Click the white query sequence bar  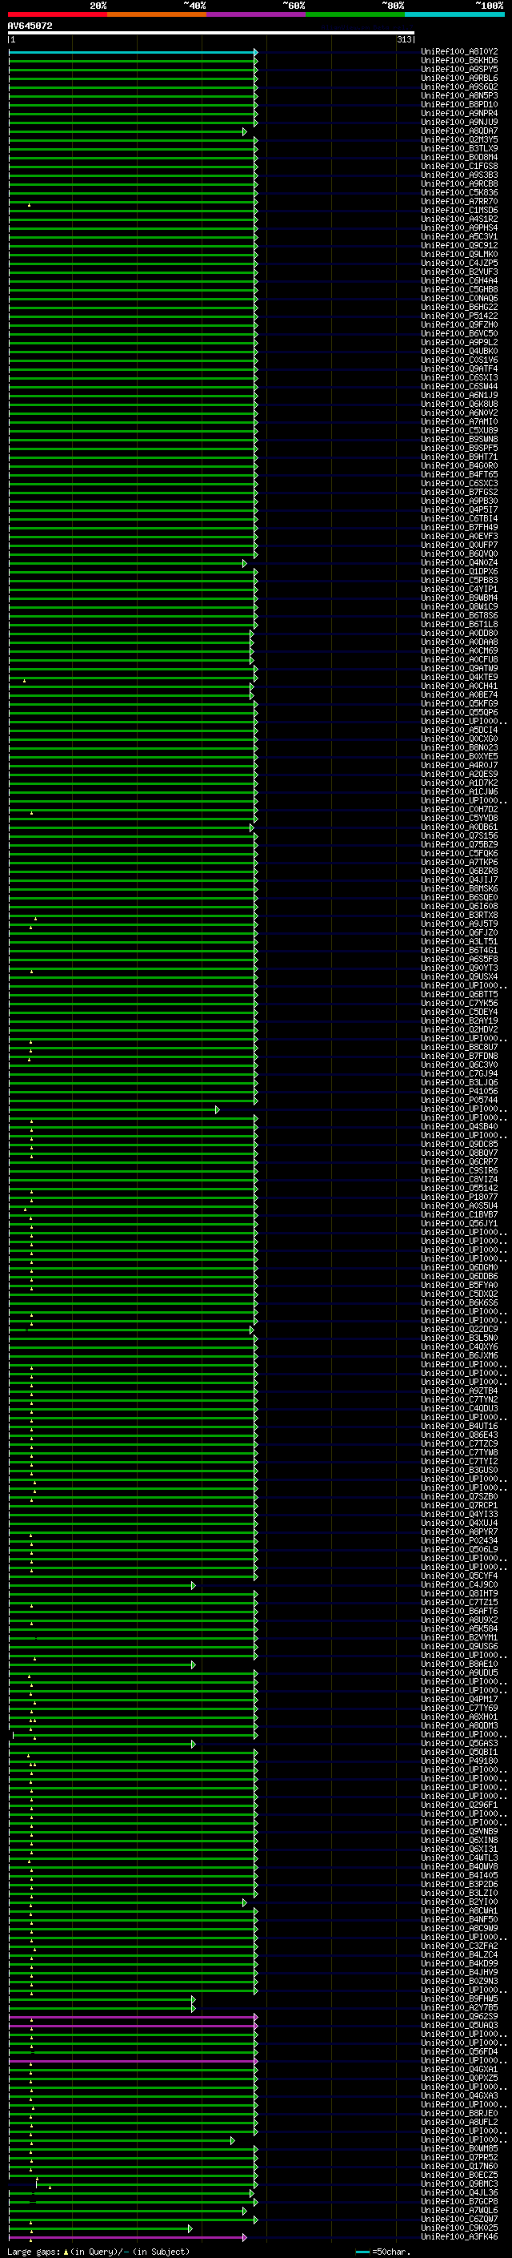211,34
